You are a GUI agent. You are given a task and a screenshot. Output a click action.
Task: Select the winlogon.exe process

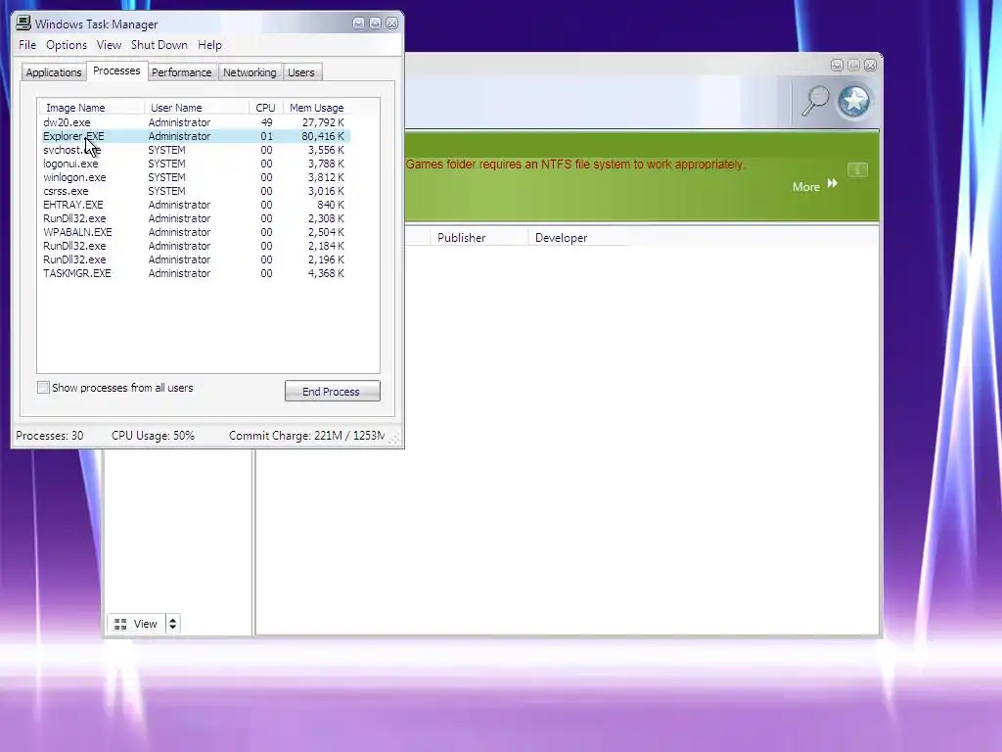pos(196,177)
